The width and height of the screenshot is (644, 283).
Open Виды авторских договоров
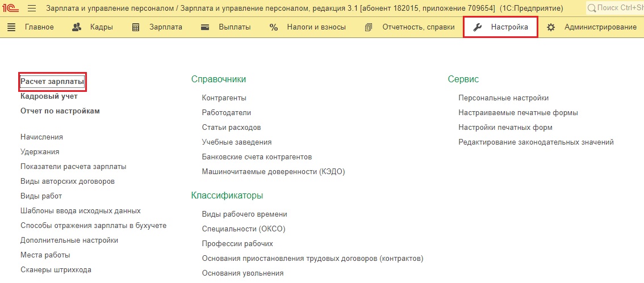coord(68,181)
